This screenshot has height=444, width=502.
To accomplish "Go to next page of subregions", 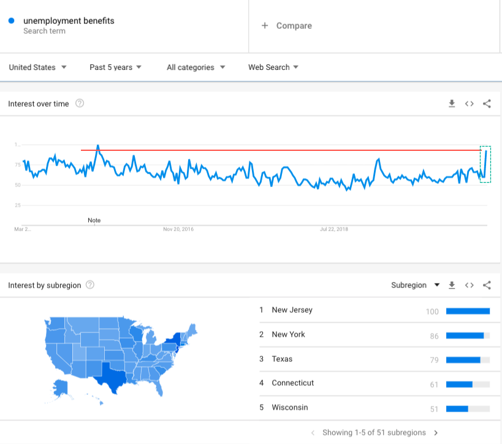I will click(x=436, y=433).
